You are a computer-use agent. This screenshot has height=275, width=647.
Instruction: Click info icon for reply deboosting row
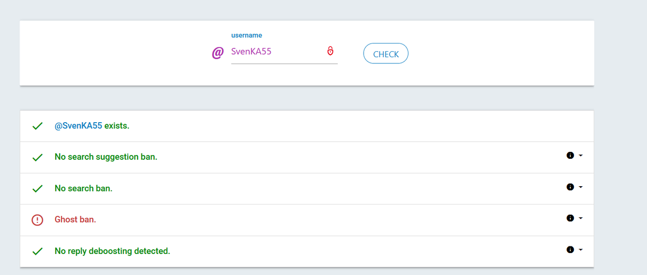[x=570, y=250]
